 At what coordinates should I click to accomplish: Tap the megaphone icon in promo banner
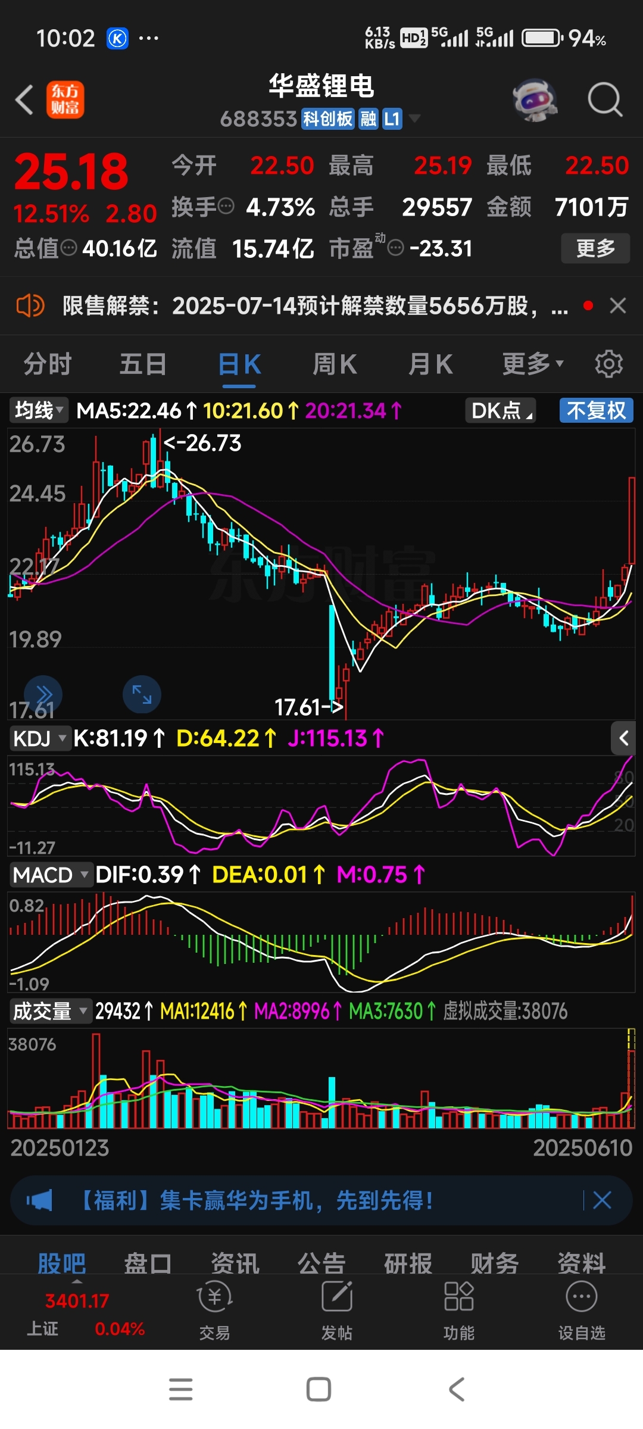click(39, 1200)
